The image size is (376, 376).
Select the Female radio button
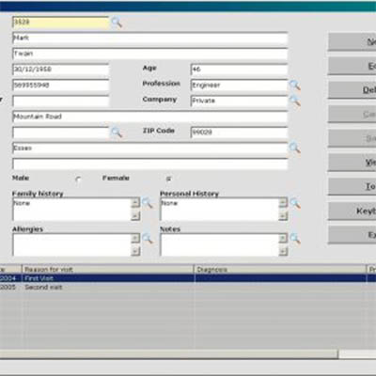point(169,179)
